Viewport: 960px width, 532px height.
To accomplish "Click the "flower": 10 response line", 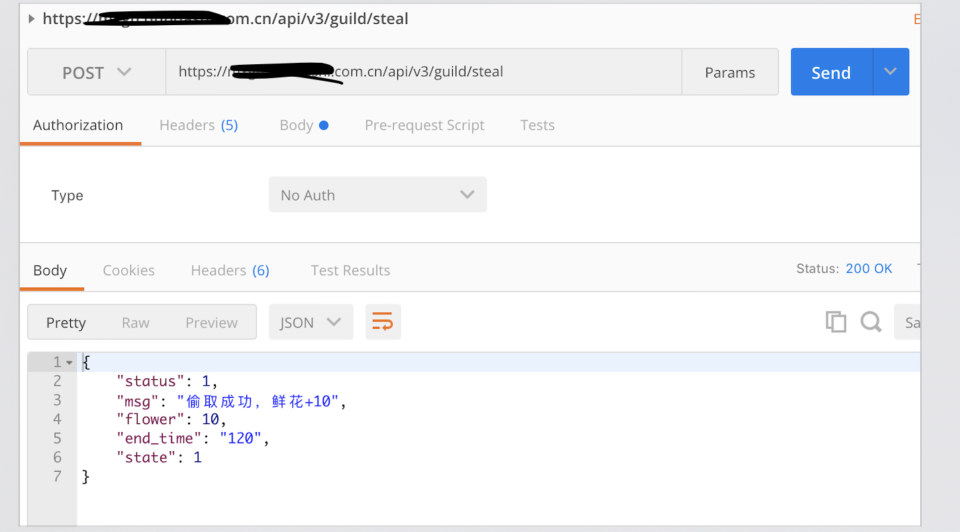I will pyautogui.click(x=171, y=420).
